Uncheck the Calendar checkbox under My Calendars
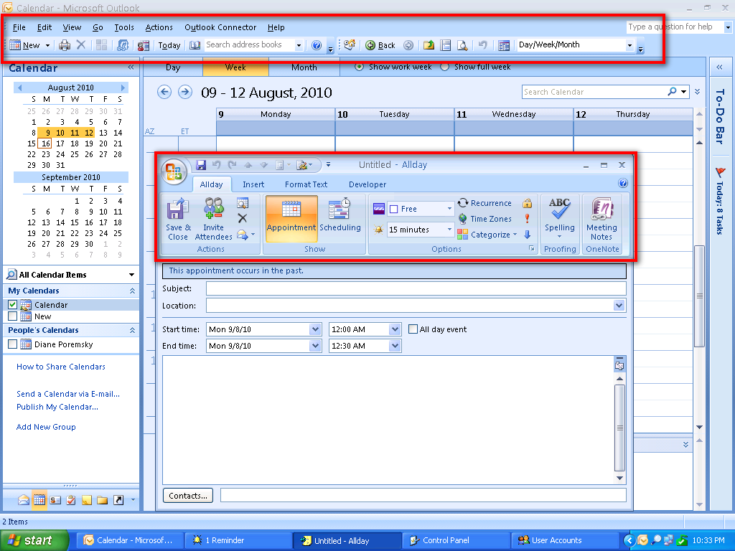Viewport: 735px width, 551px height. [13, 304]
